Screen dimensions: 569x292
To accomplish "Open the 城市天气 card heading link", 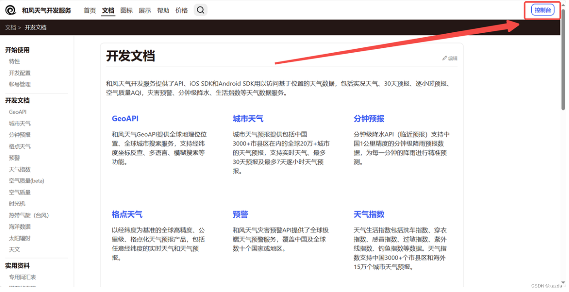I will [x=248, y=119].
